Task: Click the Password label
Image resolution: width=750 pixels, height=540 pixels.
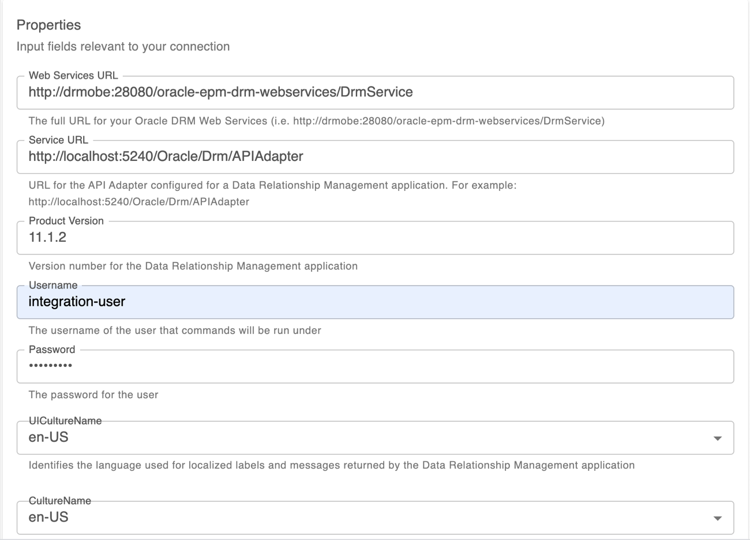Action: pos(52,349)
